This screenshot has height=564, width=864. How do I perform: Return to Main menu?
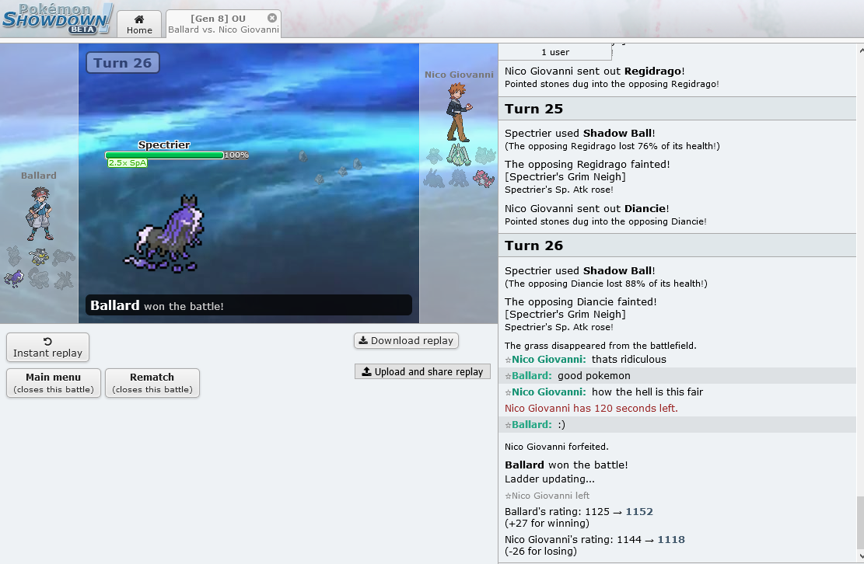pos(54,382)
